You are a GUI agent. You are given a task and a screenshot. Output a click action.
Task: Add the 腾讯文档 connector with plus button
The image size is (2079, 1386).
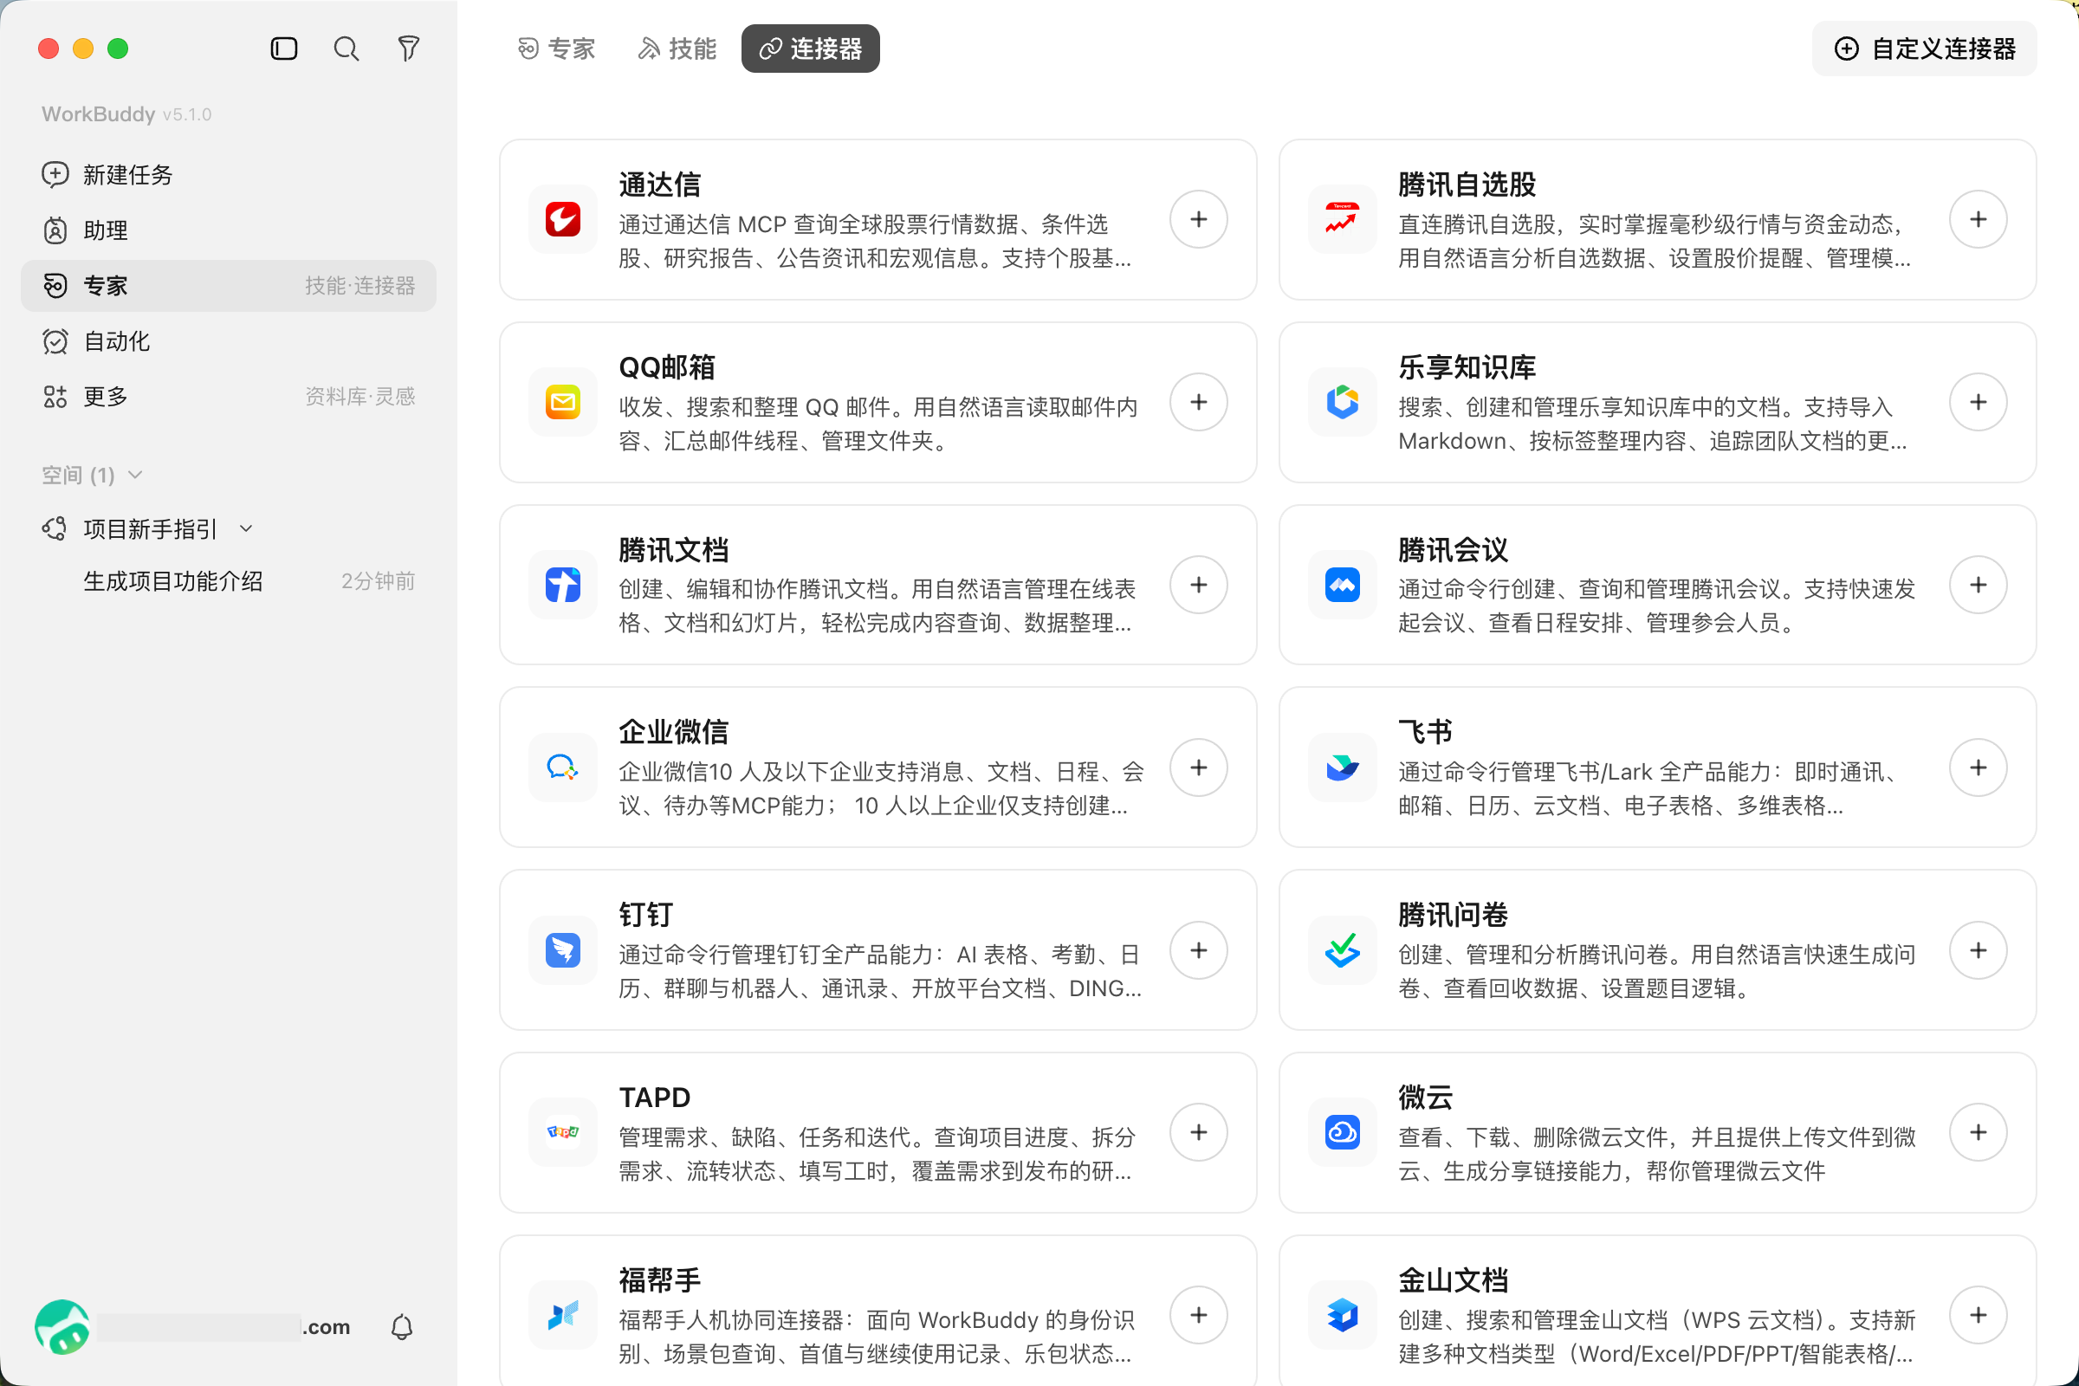coord(1199,586)
